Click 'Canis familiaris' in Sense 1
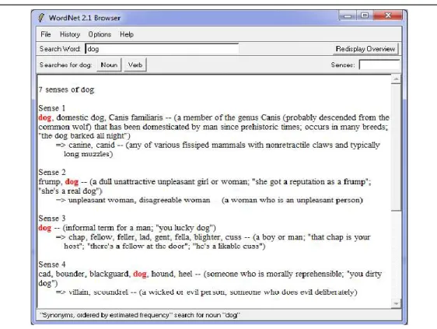This screenshot has width=437, height=329. click(x=136, y=117)
